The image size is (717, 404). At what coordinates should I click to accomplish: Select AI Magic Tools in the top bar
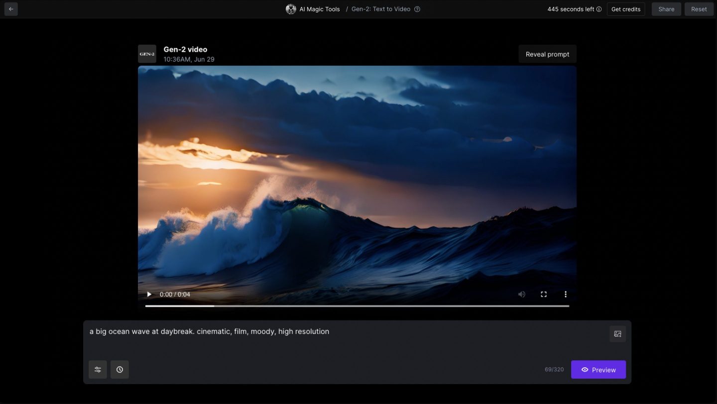tap(319, 9)
